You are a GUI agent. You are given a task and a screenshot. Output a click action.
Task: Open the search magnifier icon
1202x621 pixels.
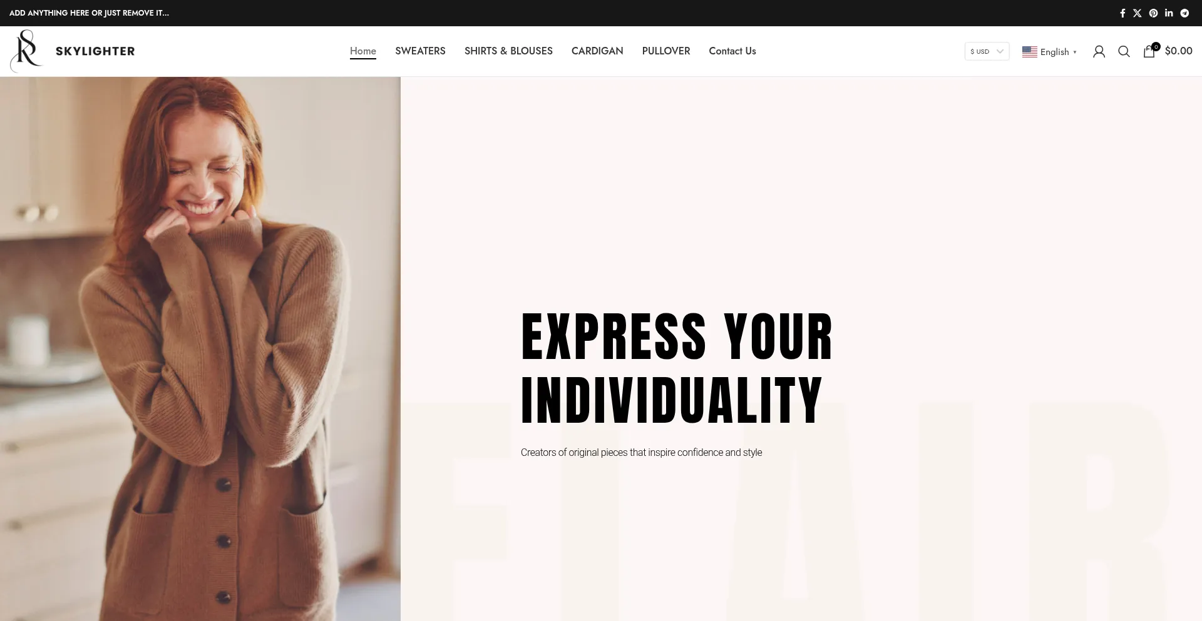(1124, 51)
